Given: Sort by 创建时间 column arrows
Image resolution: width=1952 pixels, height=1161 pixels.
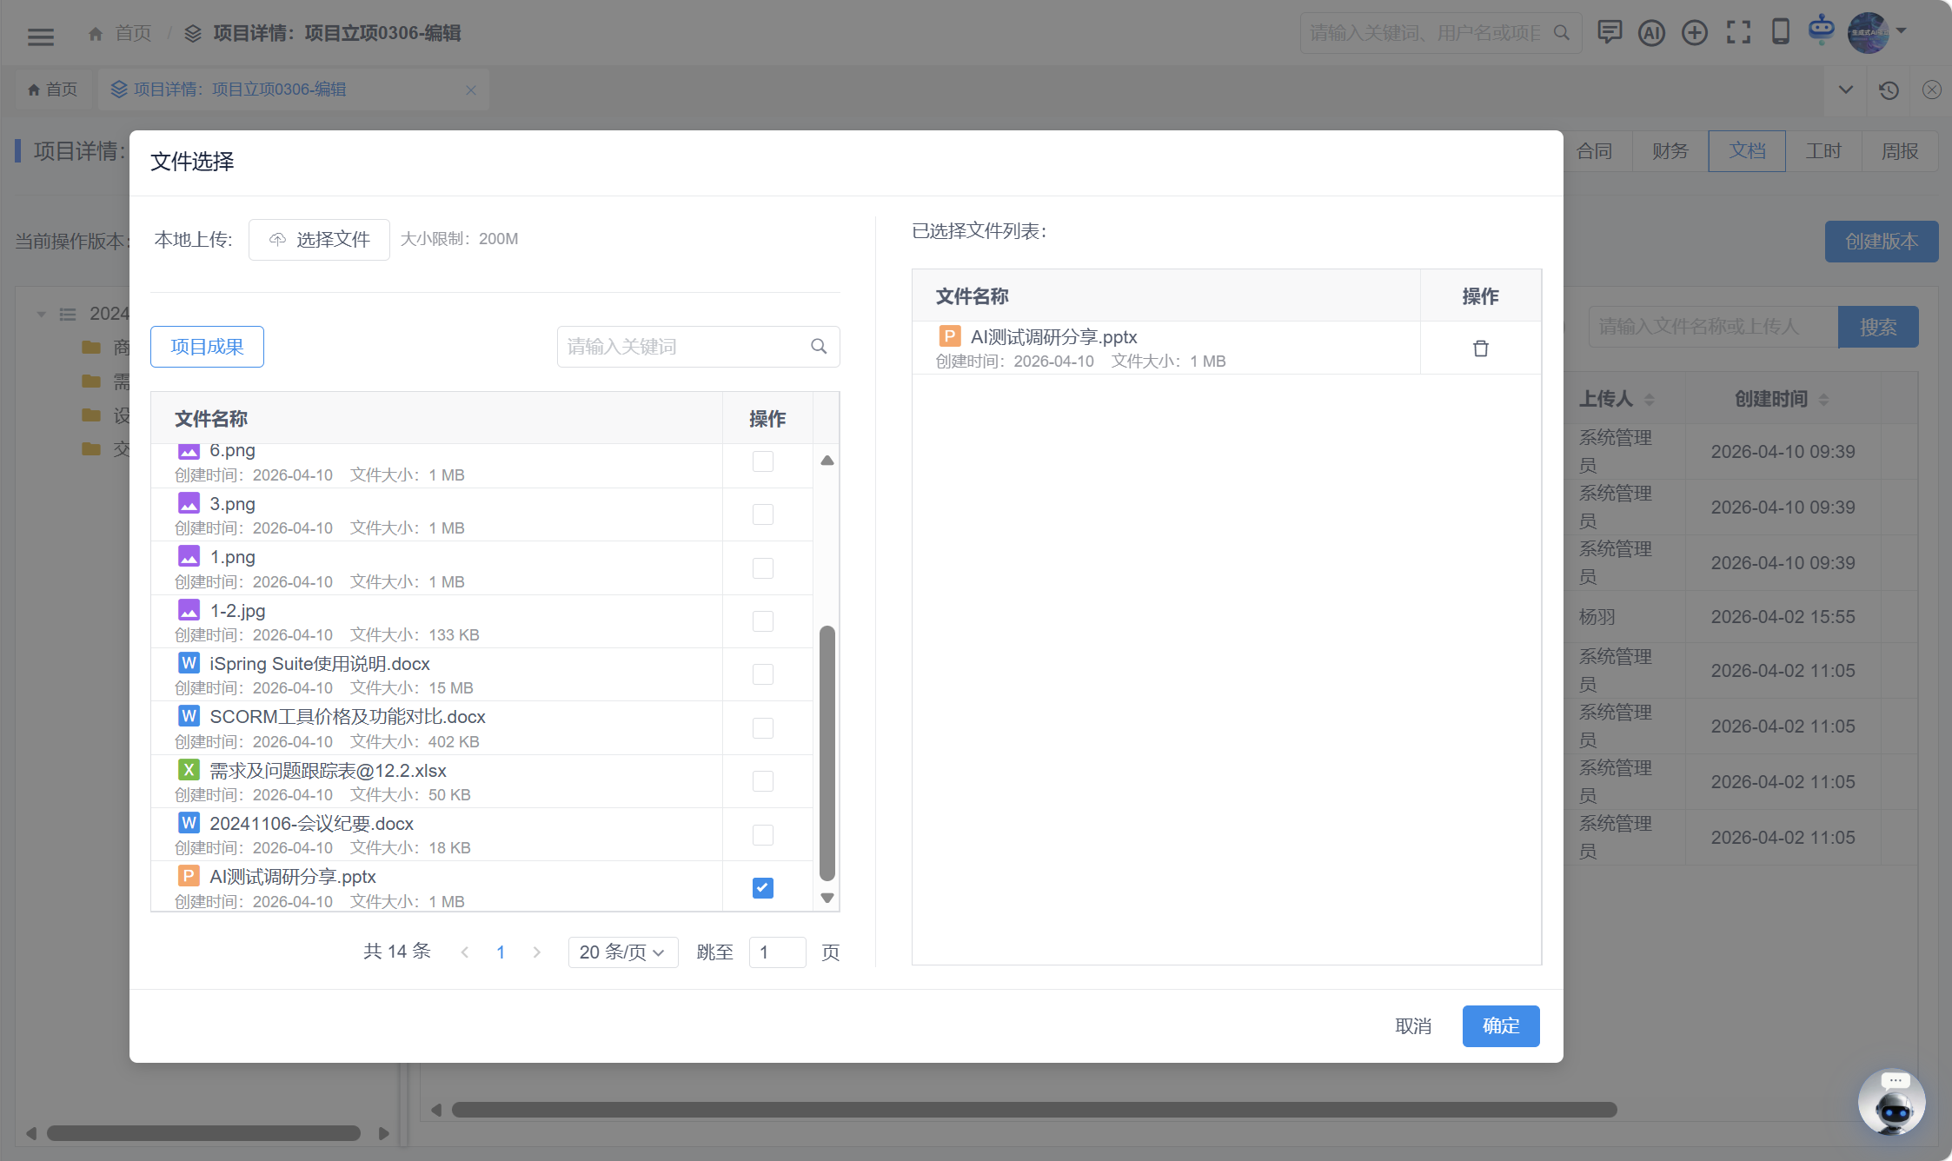Looking at the screenshot, I should tap(1823, 399).
